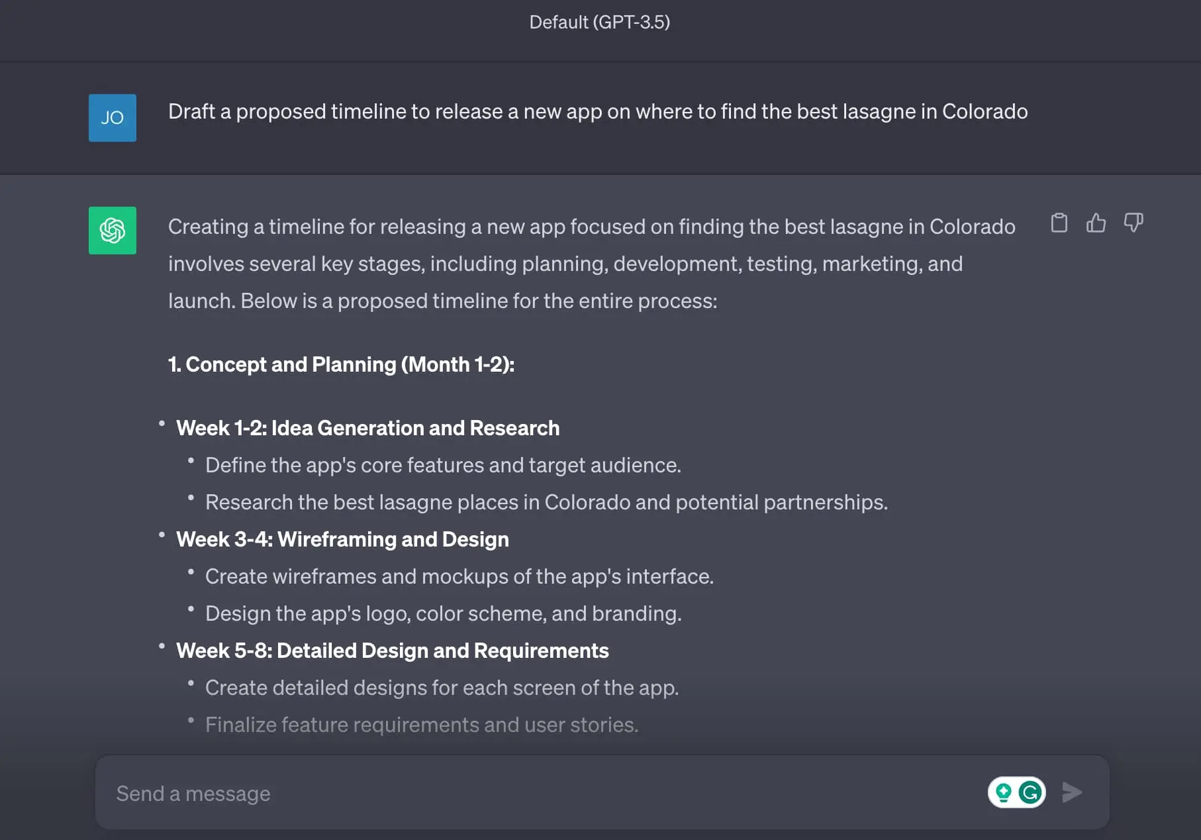Click the send message arrow icon
Viewport: 1201px width, 840px height.
(x=1072, y=792)
